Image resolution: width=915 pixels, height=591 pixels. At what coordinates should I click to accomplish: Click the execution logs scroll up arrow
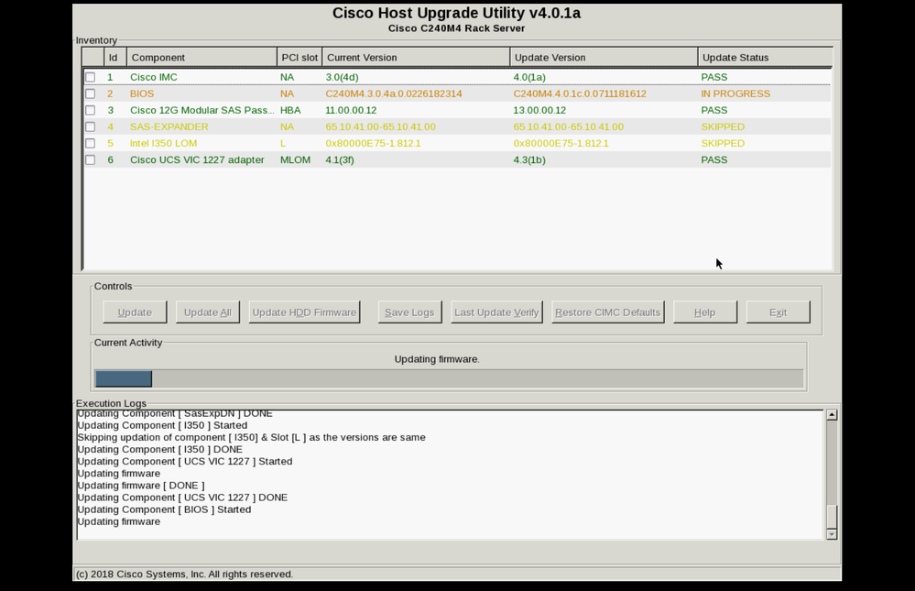833,415
